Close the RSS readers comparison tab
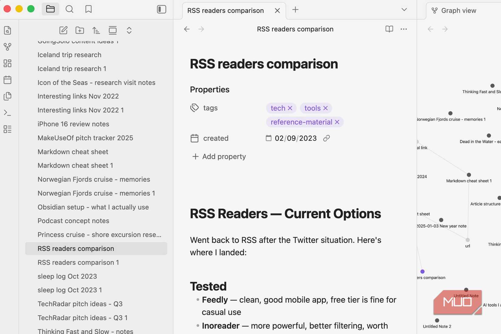Image resolution: width=501 pixels, height=334 pixels. [x=277, y=11]
